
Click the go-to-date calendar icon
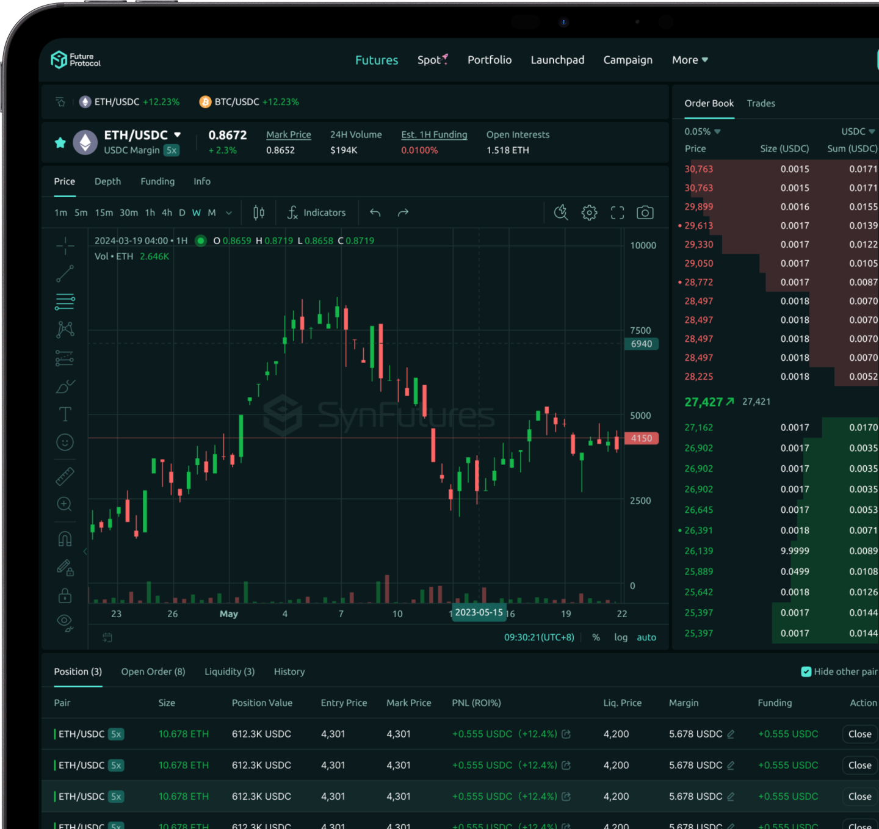point(107,637)
